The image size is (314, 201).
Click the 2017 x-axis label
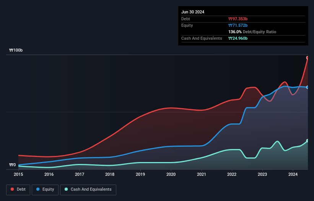80,174
